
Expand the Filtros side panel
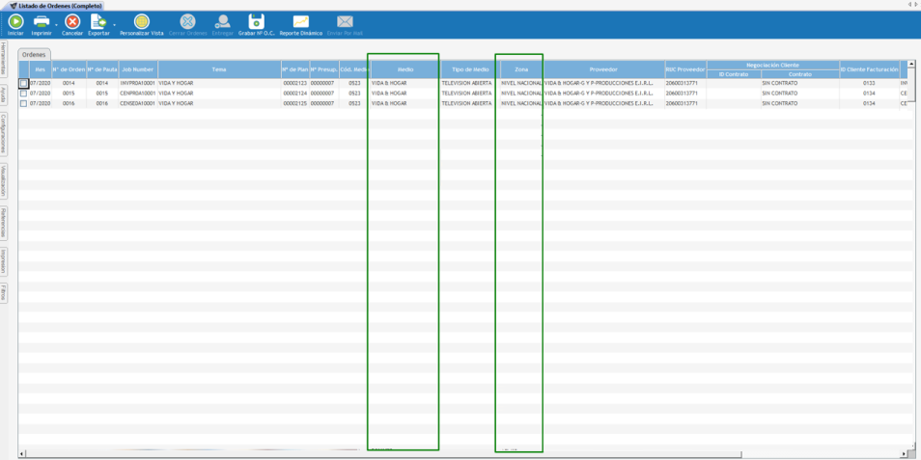[x=4, y=292]
